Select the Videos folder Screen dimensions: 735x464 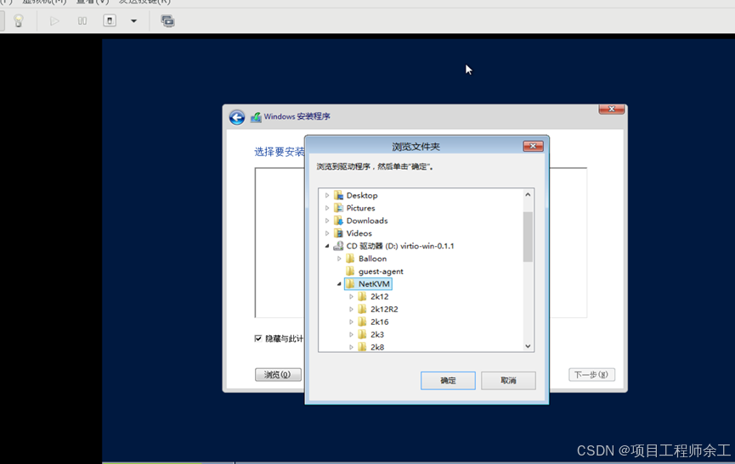359,233
